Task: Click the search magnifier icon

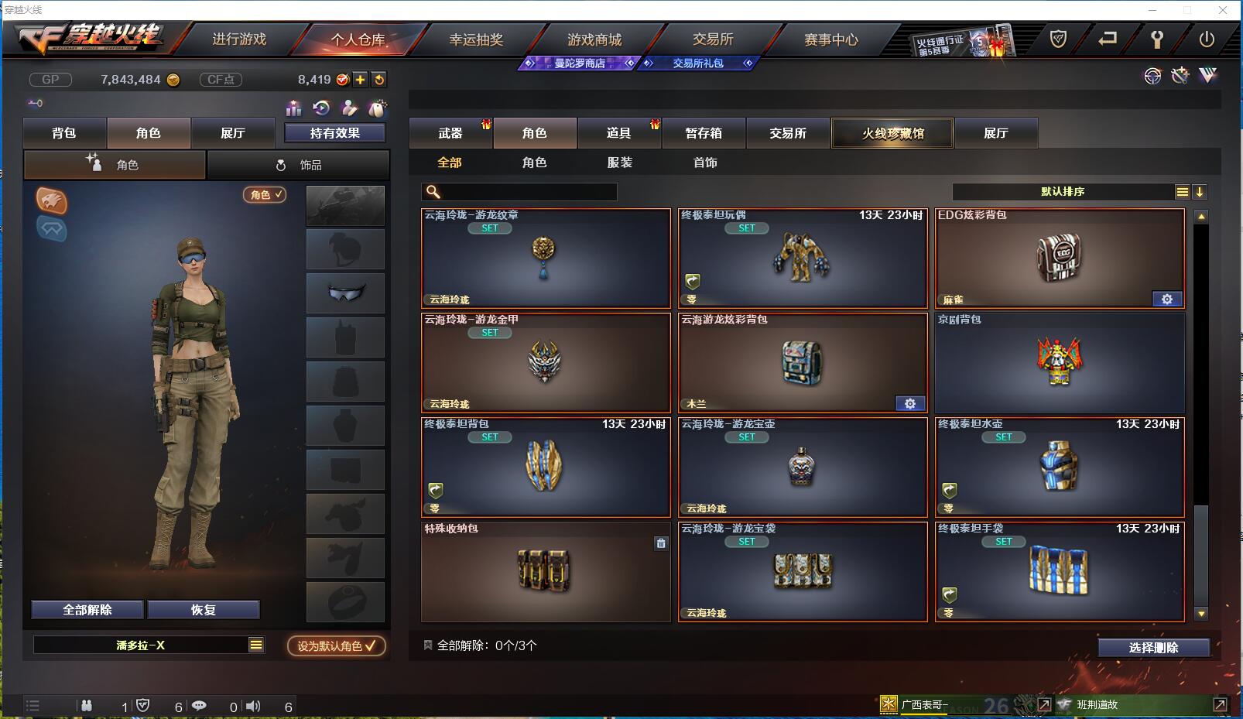Action: click(x=433, y=191)
